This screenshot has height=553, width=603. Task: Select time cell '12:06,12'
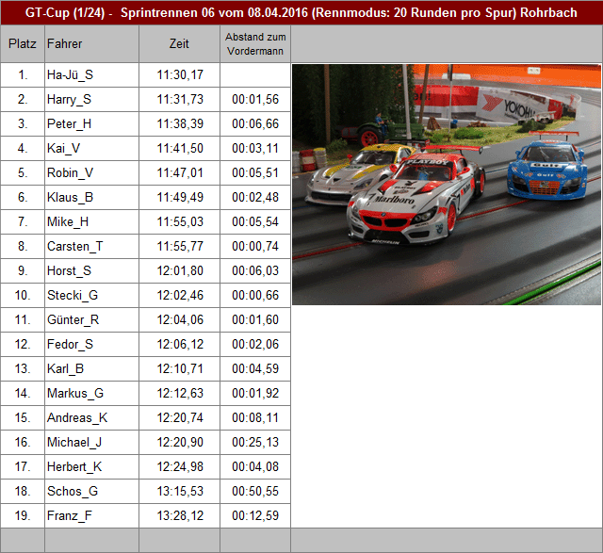click(x=180, y=344)
